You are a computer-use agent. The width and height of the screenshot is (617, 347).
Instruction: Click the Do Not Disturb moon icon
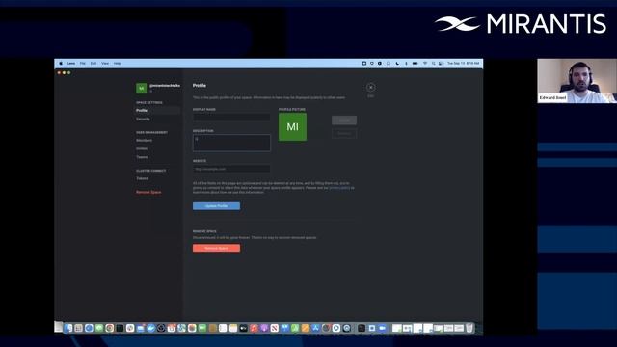(397, 64)
